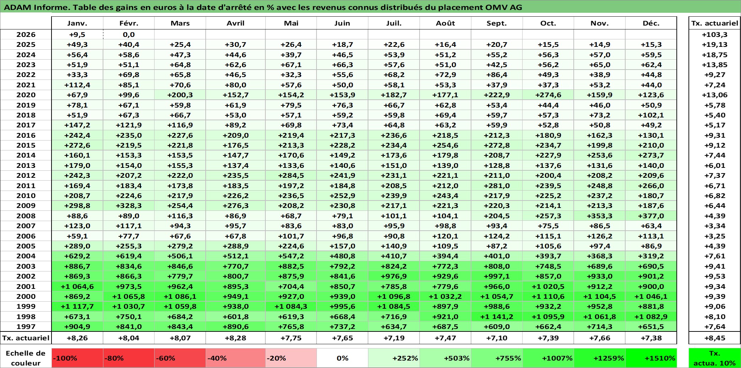The height and width of the screenshot is (368, 741).
Task: Click the +1 110,6 cell in 2000
Action: pyautogui.click(x=548, y=296)
